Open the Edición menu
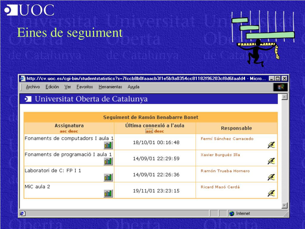This screenshot has height=229, width=305. (x=52, y=87)
